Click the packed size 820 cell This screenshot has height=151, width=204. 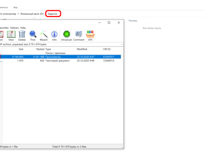click(42, 60)
